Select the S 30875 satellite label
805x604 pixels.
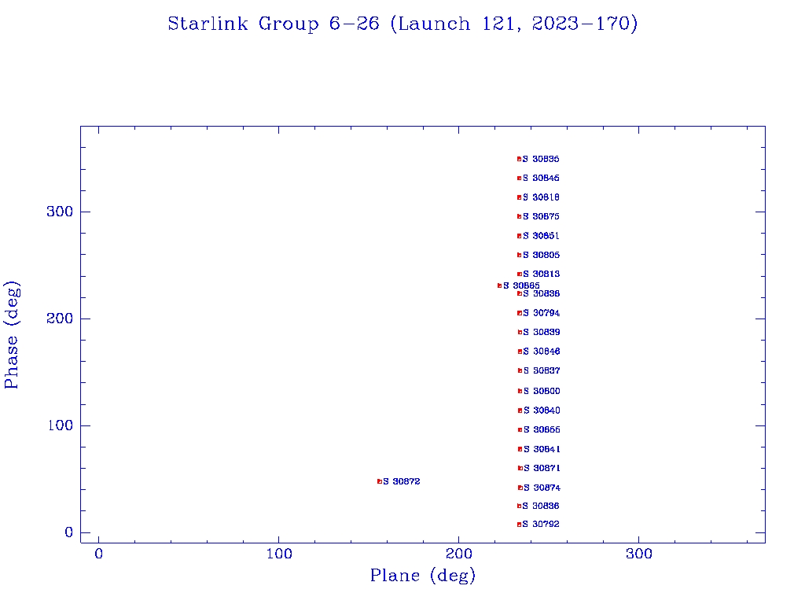[541, 217]
